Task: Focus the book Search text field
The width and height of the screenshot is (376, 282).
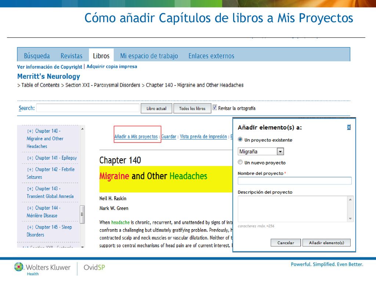Action: click(x=88, y=108)
